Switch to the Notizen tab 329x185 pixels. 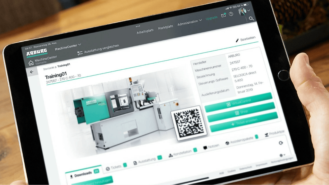point(211,147)
